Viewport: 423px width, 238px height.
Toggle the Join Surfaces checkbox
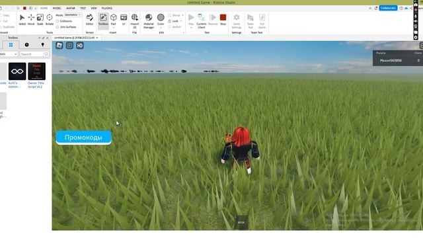58,27
